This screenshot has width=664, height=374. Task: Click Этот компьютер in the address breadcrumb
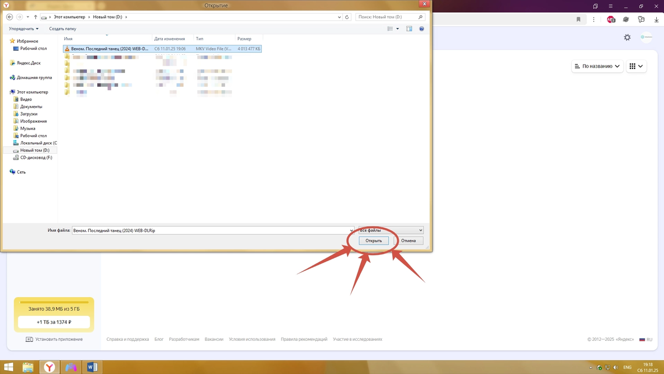coord(70,17)
